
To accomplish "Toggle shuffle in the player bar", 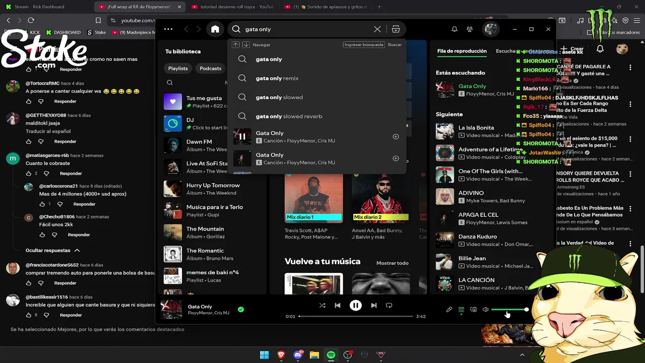I will tap(322, 306).
